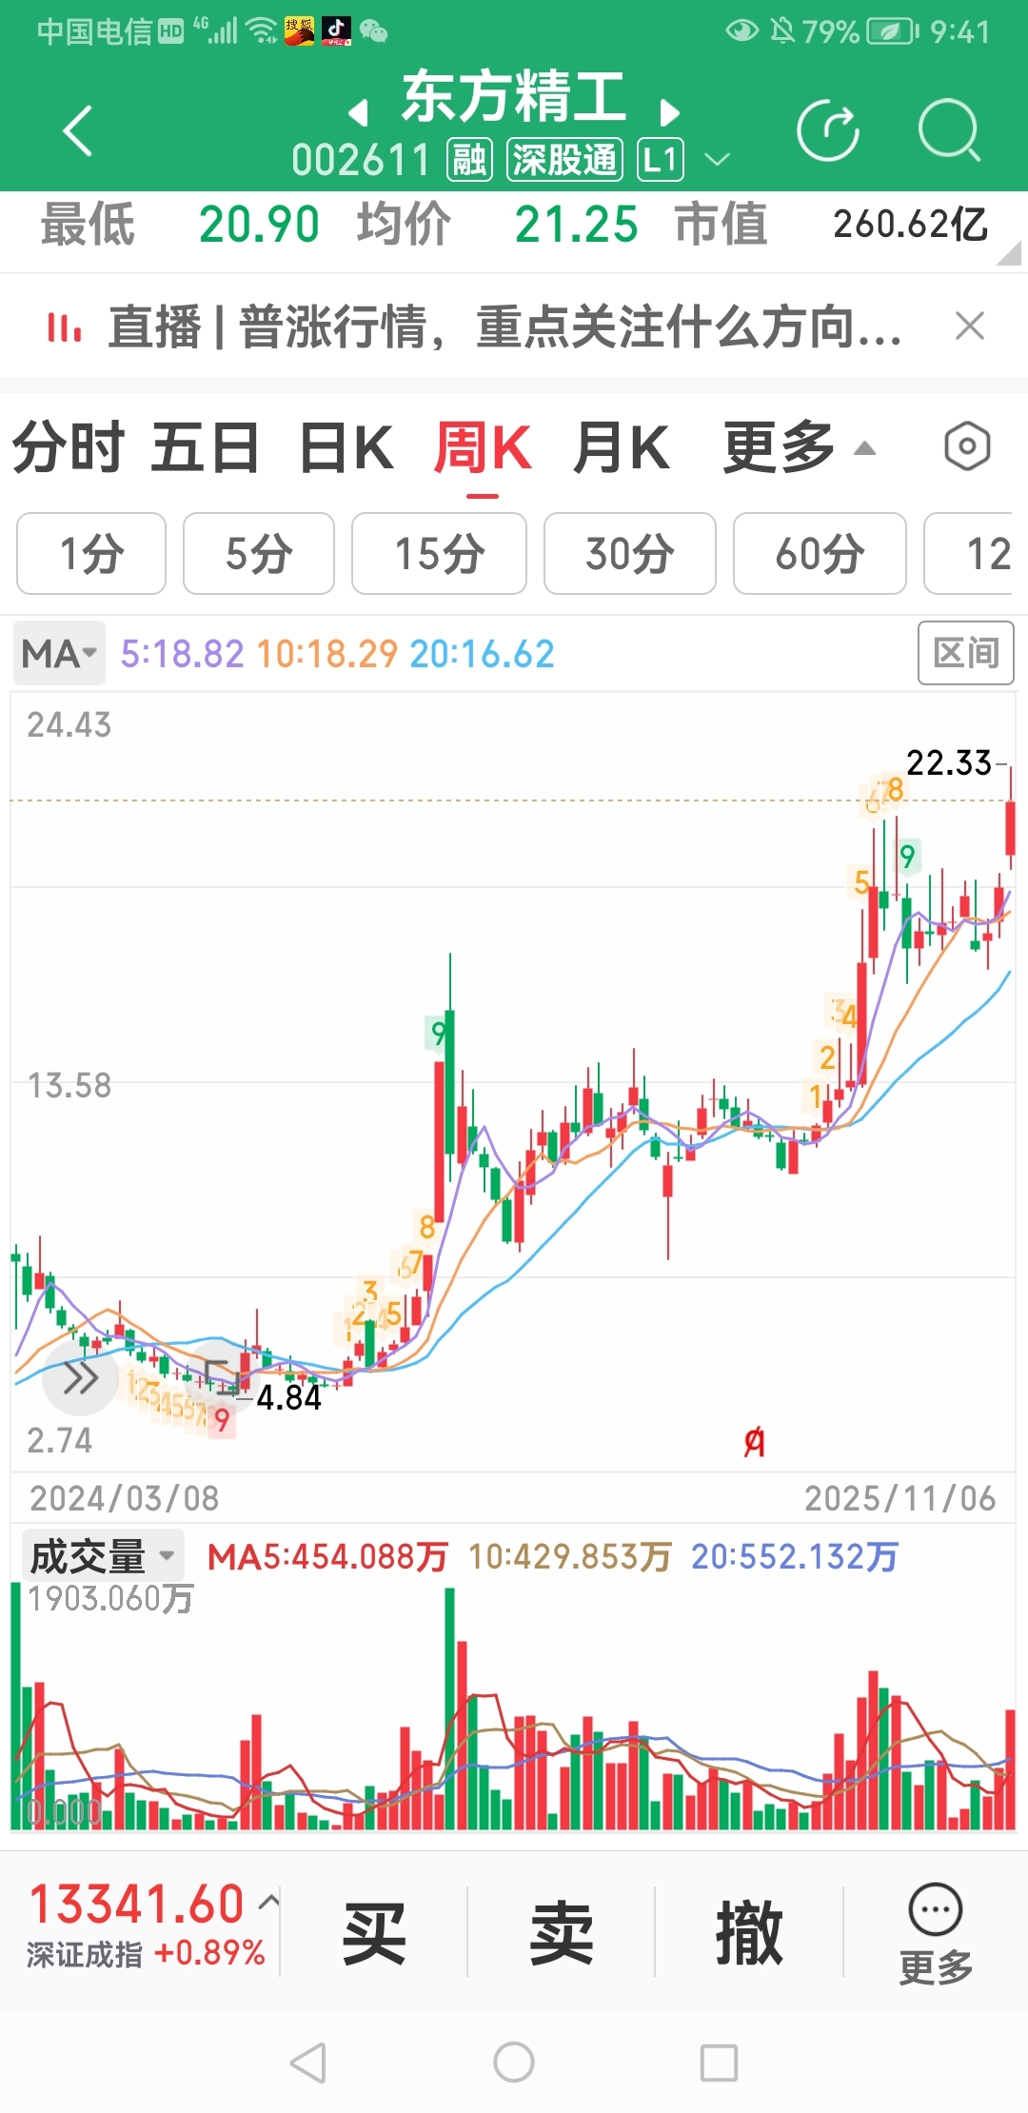Open search with magnifier icon
The width and height of the screenshot is (1028, 2113).
[x=949, y=130]
